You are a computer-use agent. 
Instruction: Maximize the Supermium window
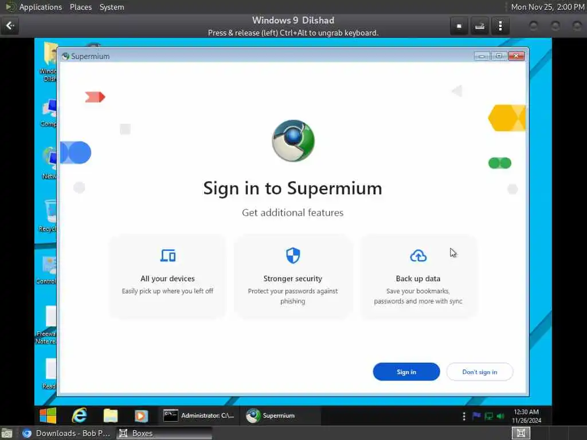(x=499, y=56)
